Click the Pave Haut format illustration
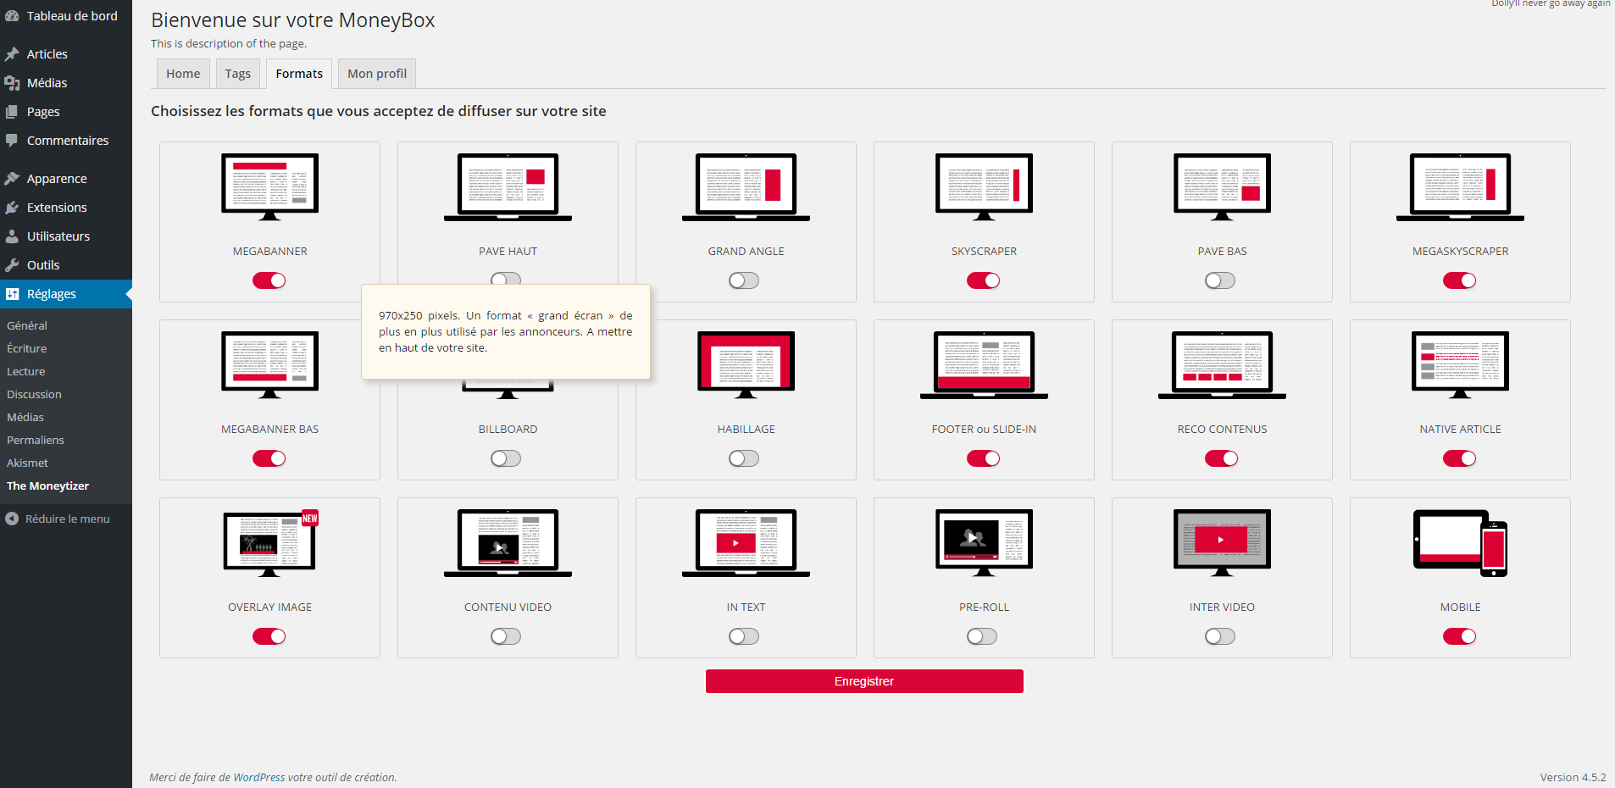 [x=508, y=187]
